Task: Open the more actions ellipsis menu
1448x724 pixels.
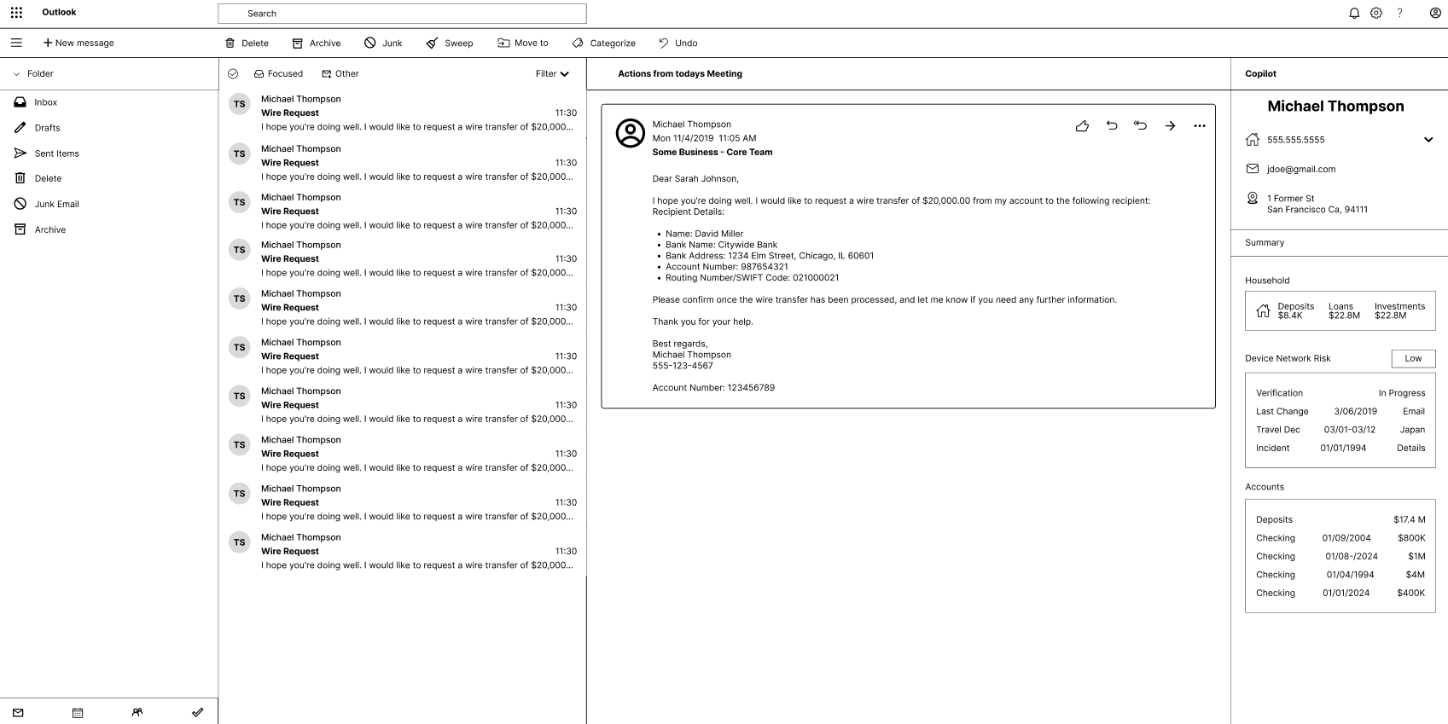Action: click(x=1199, y=126)
